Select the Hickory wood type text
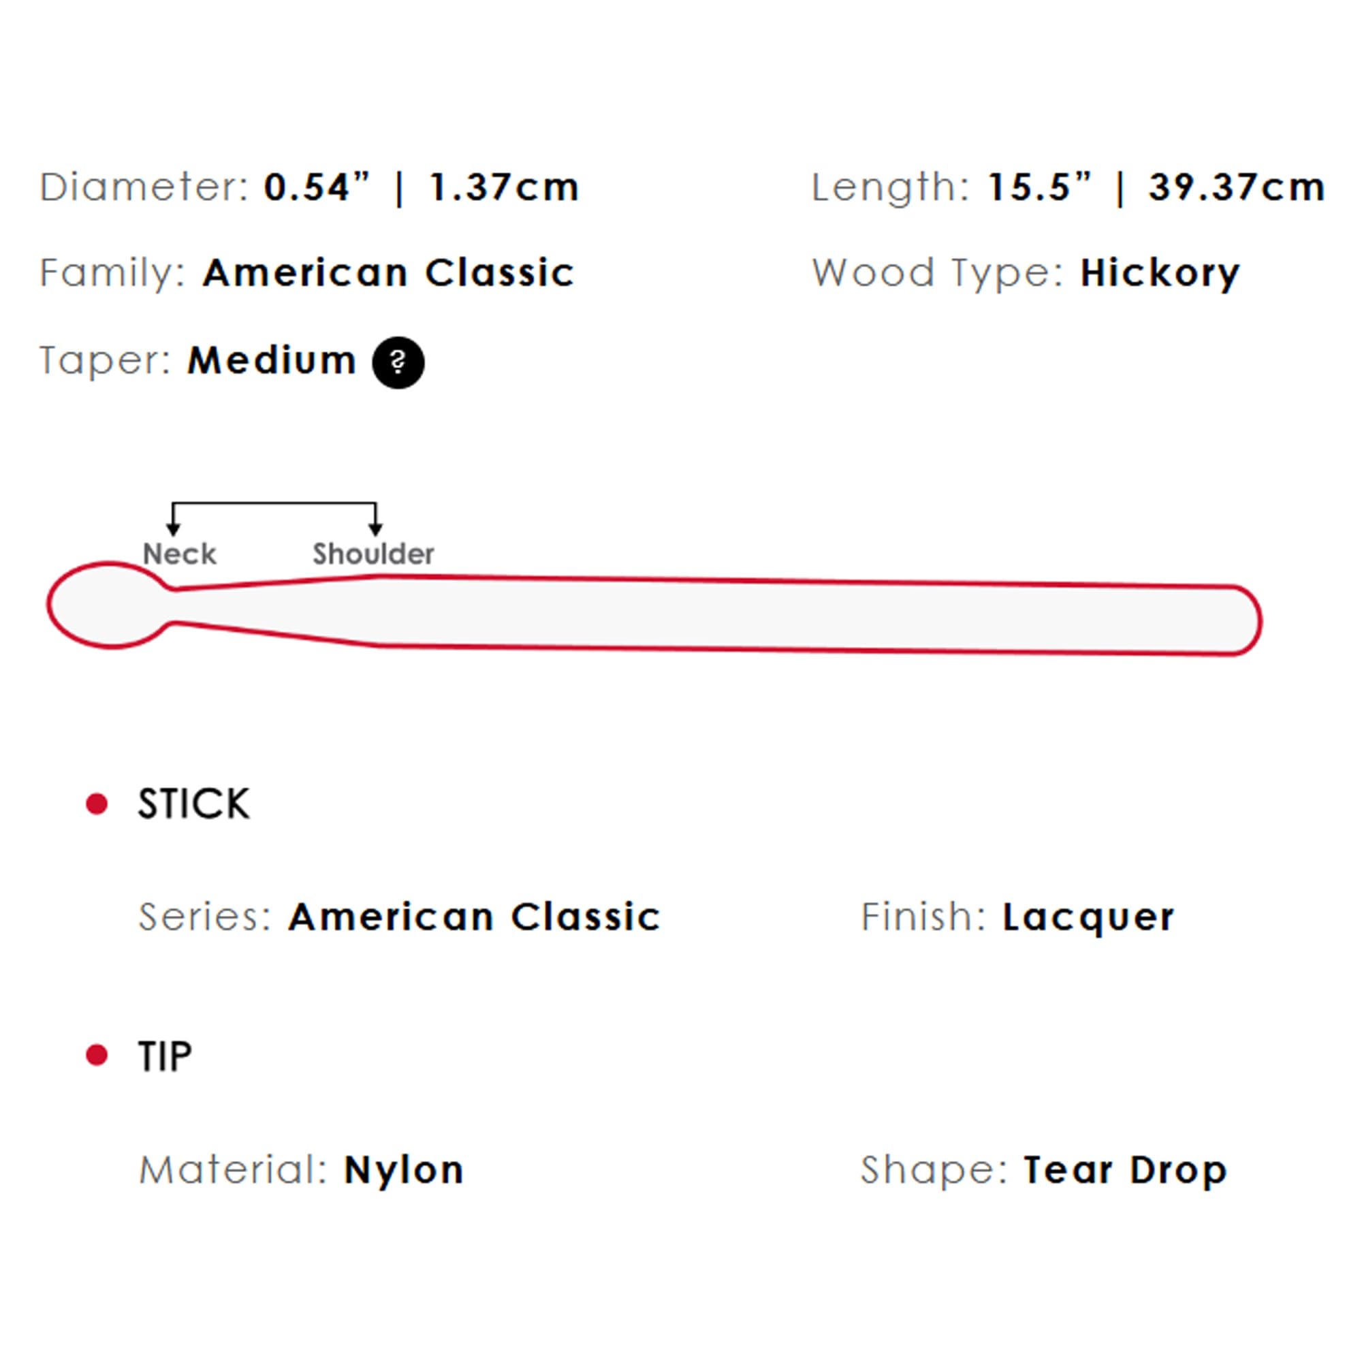 (x=1160, y=274)
